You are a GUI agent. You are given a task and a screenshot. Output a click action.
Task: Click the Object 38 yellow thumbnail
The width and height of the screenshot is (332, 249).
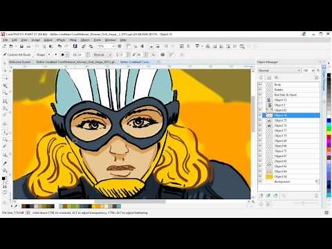coord(269,176)
